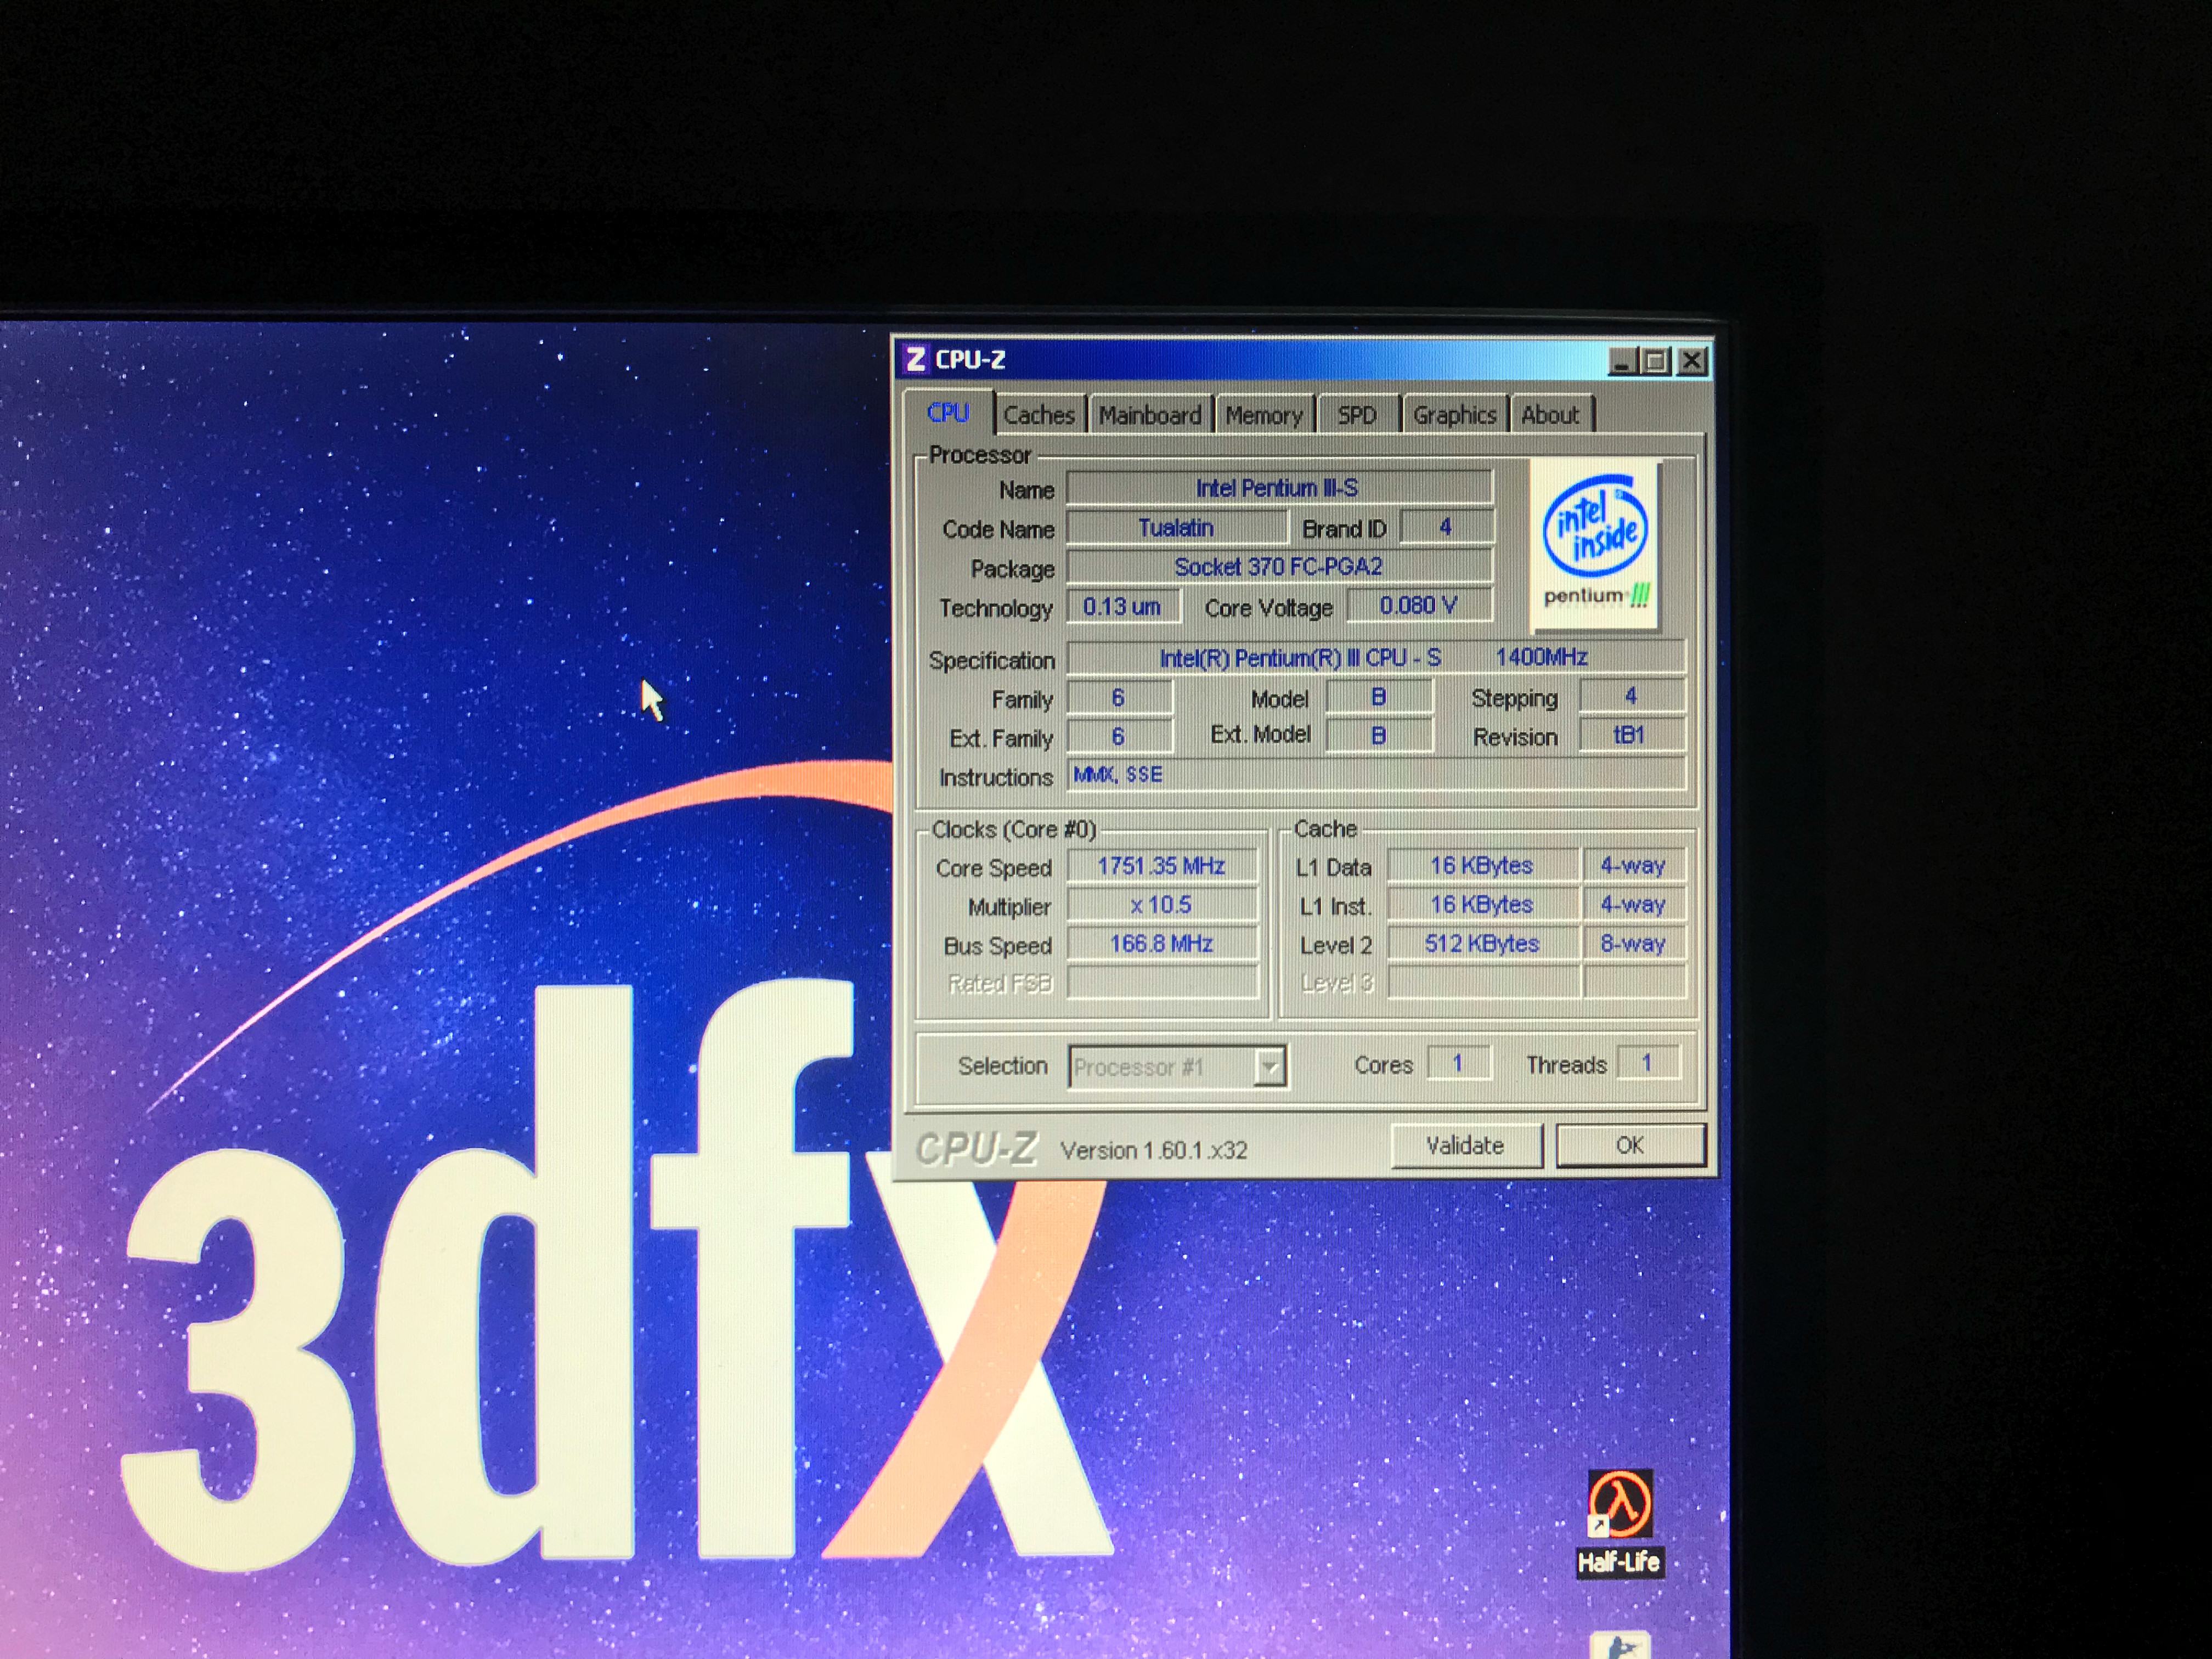Click the Core Voltage value '0.080 V'
Screen dimensions: 2212x1659
click(1419, 605)
